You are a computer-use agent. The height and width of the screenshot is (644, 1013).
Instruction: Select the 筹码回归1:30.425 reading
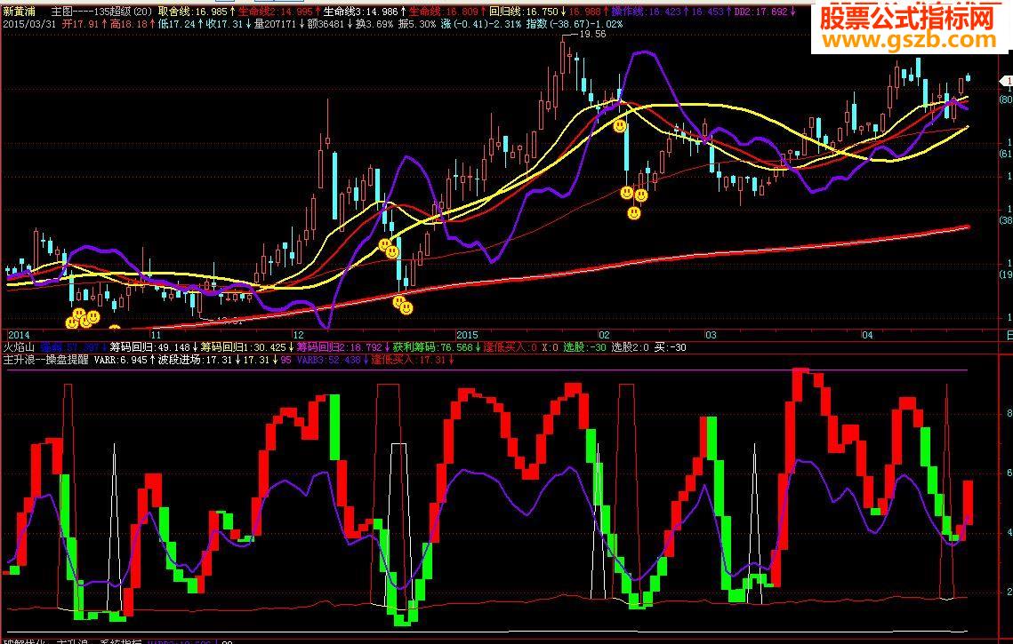point(243,347)
